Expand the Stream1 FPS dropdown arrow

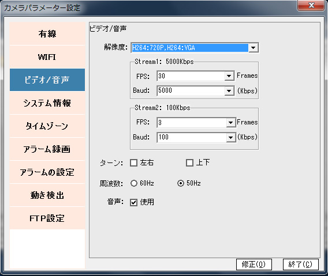point(229,76)
